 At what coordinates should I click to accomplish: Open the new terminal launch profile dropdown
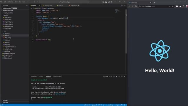pyautogui.click(x=112, y=77)
